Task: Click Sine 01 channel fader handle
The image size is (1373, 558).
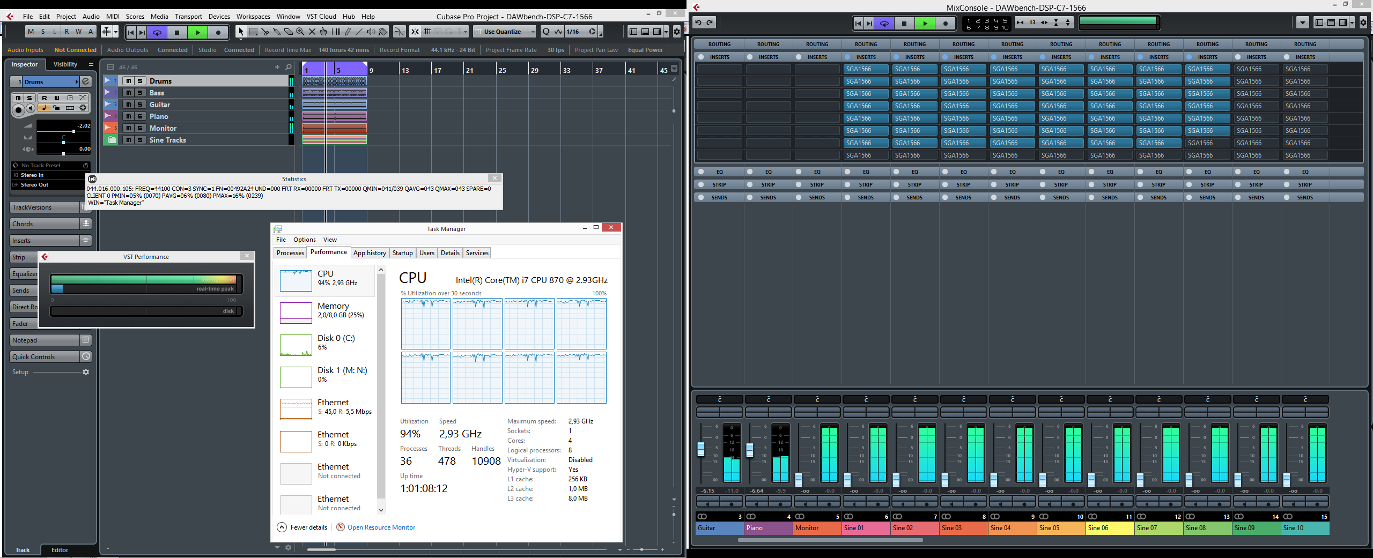Action: pyautogui.click(x=847, y=479)
